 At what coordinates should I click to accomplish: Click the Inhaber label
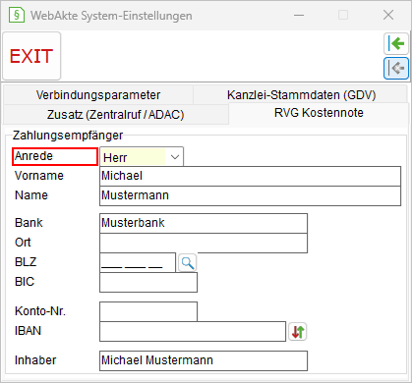[x=35, y=360]
